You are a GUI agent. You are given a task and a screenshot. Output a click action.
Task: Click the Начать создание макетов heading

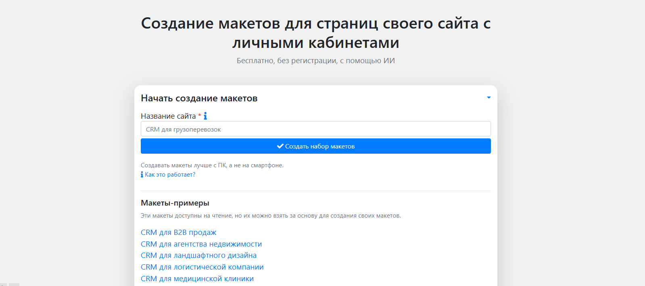199,98
